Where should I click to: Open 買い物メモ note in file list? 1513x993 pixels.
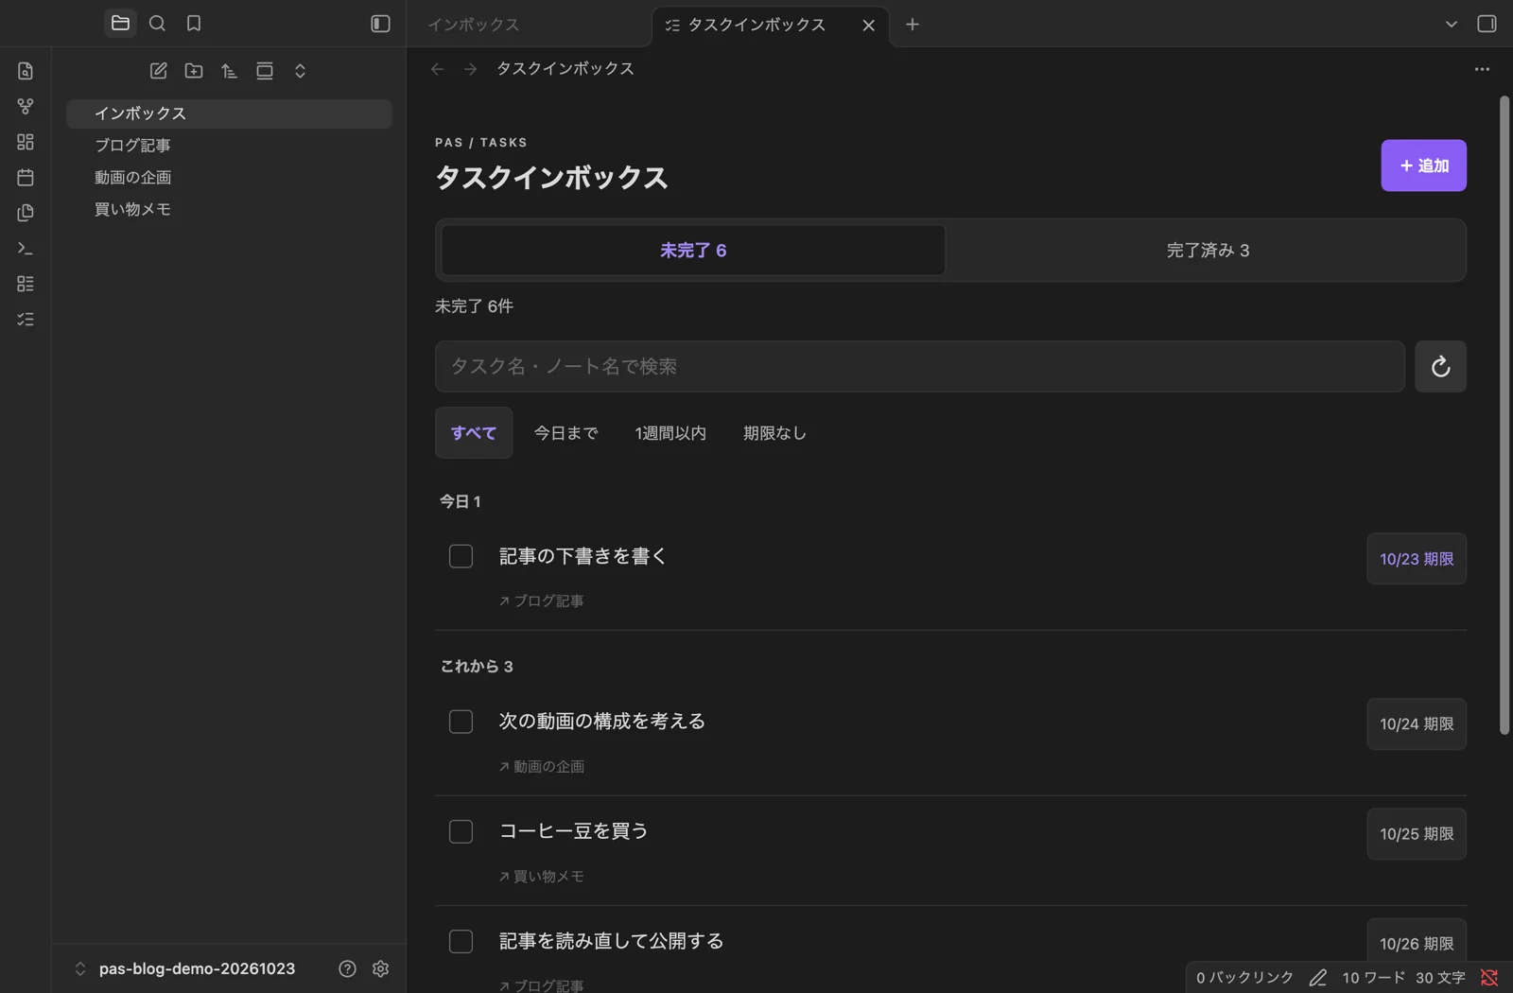pos(229,209)
